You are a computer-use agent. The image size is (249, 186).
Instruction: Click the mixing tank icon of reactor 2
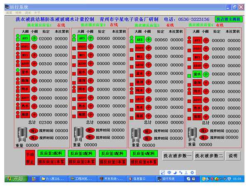point(78,134)
